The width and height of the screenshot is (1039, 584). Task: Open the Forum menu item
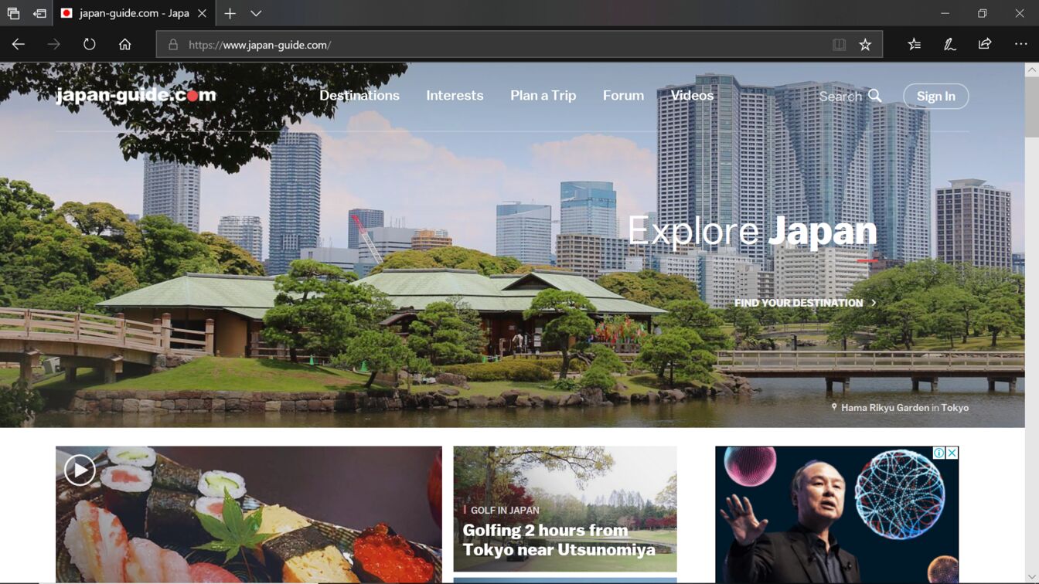click(x=623, y=96)
